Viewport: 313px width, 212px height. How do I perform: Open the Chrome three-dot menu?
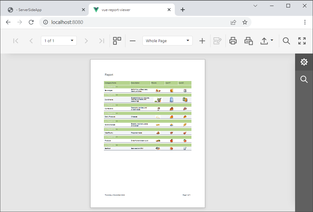pyautogui.click(x=305, y=22)
